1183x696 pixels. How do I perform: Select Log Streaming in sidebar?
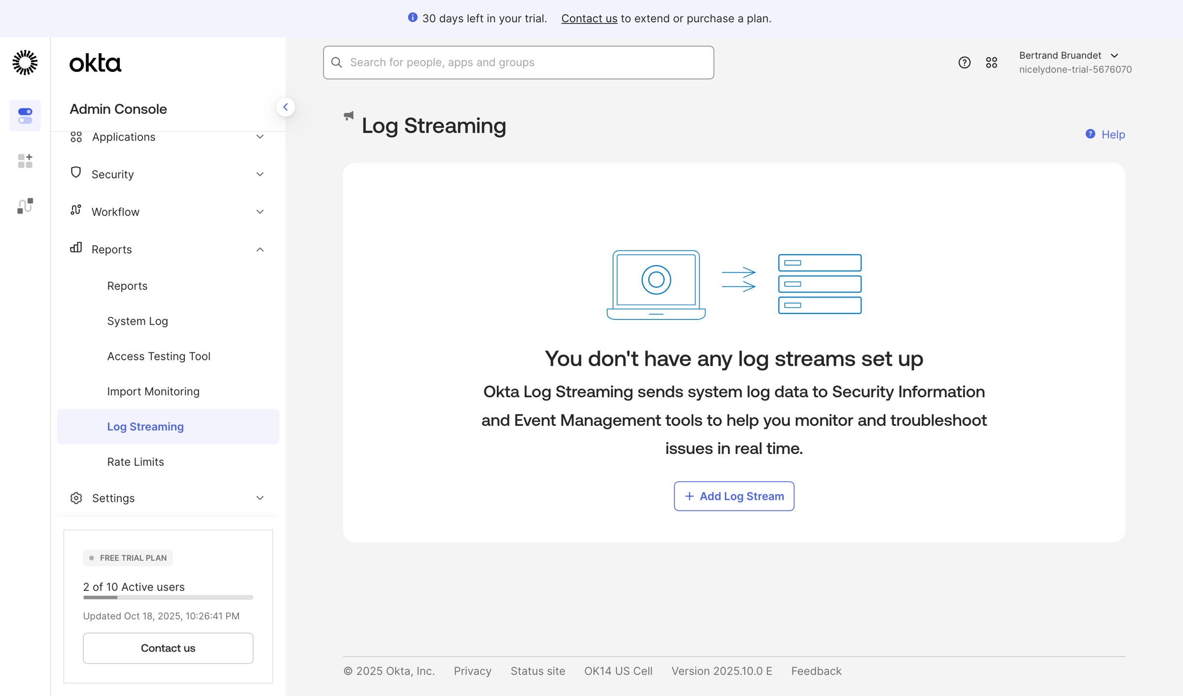point(168,426)
